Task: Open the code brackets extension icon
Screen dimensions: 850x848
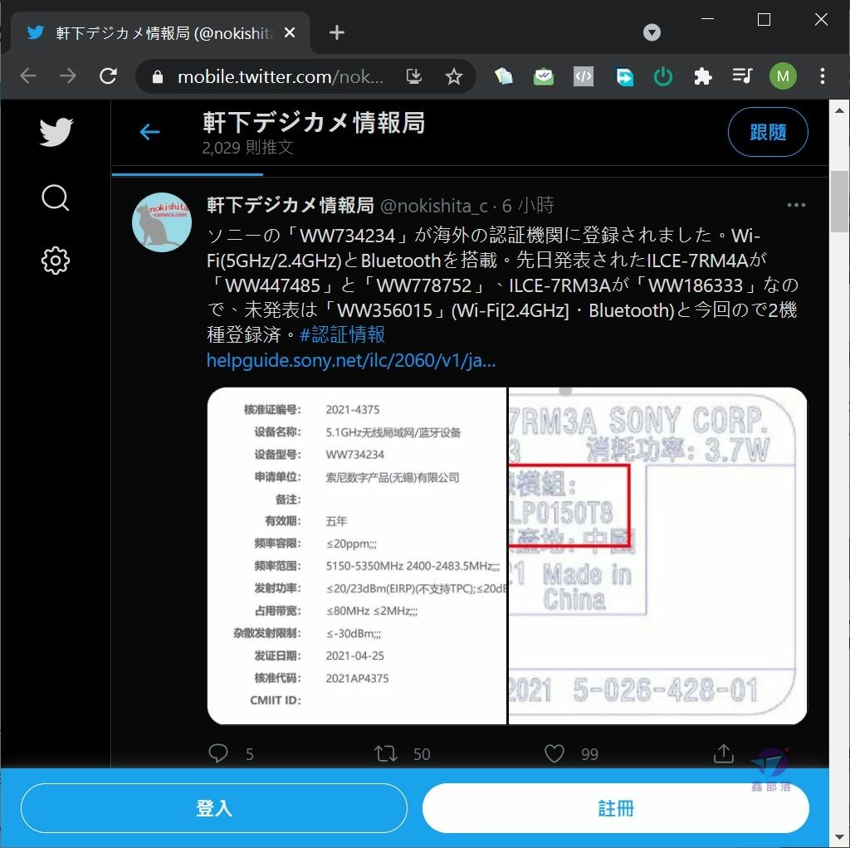Action: pos(584,76)
